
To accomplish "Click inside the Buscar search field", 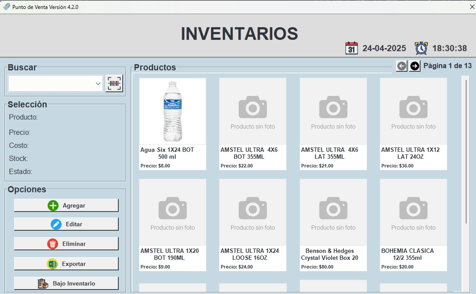I will pyautogui.click(x=51, y=84).
